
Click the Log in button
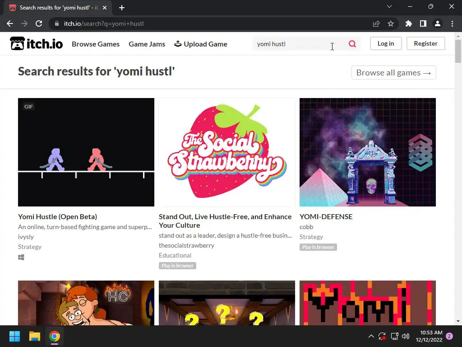pyautogui.click(x=386, y=43)
